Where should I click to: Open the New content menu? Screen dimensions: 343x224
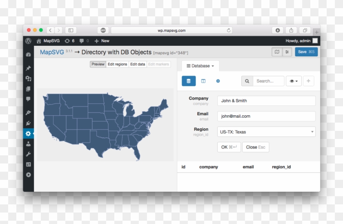[x=102, y=41]
